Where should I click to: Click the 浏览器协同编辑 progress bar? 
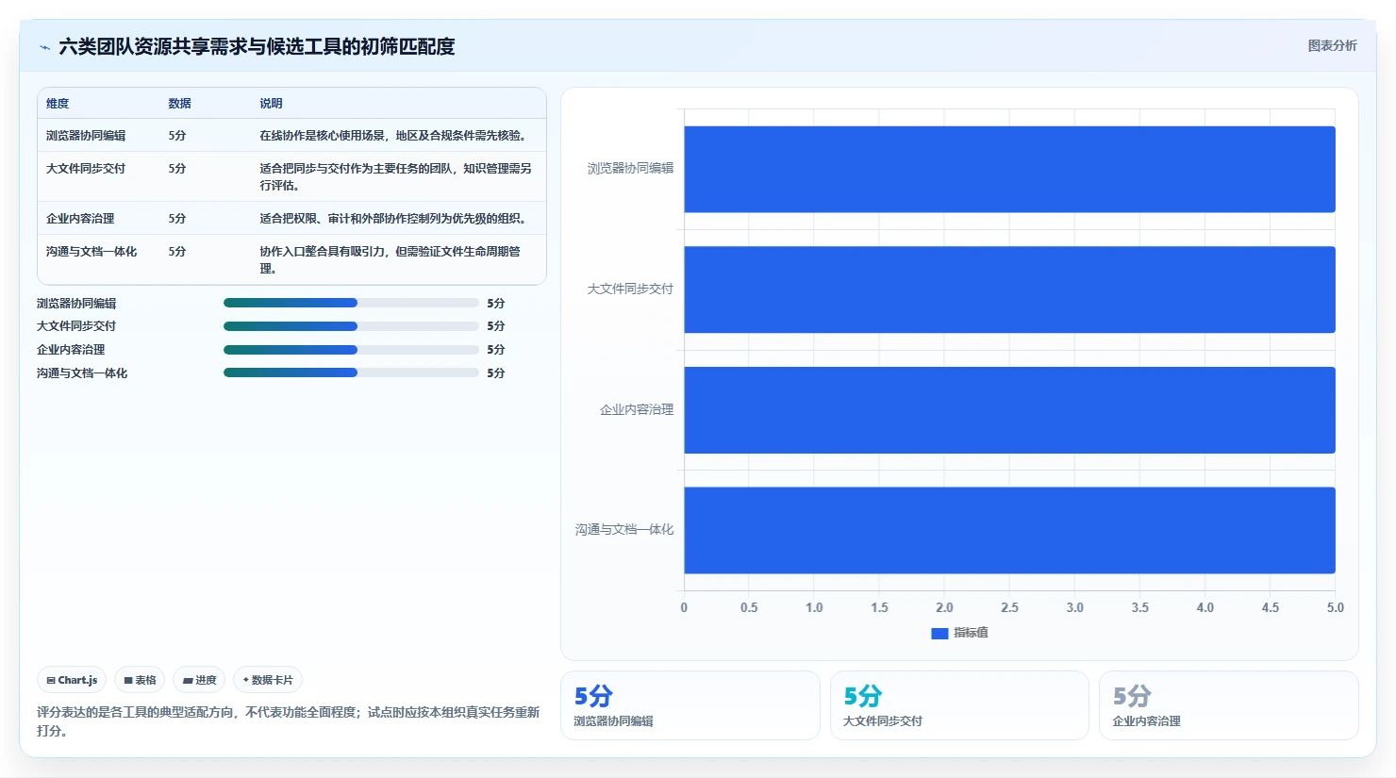tap(351, 303)
